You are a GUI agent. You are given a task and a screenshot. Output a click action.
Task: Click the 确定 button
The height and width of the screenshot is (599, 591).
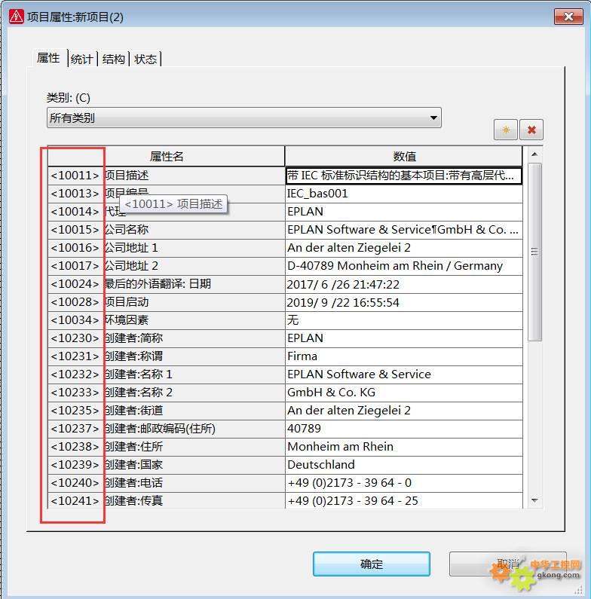tap(371, 564)
